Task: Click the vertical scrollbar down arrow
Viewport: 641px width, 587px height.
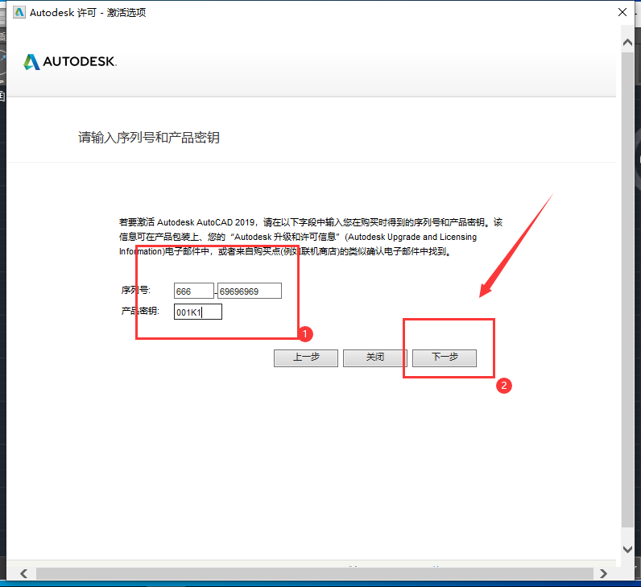Action: coord(628,549)
